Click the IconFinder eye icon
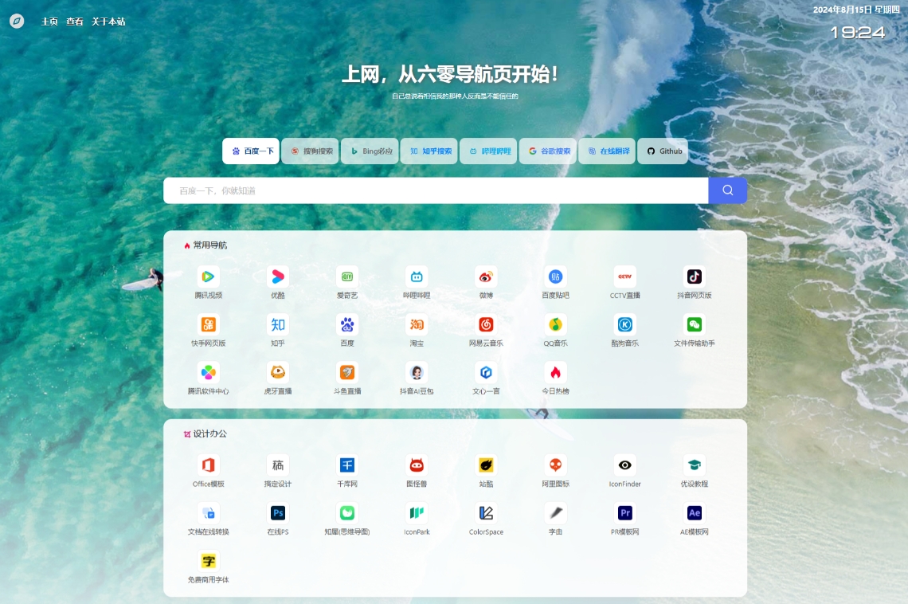Screen dimensions: 908x604 [x=624, y=465]
